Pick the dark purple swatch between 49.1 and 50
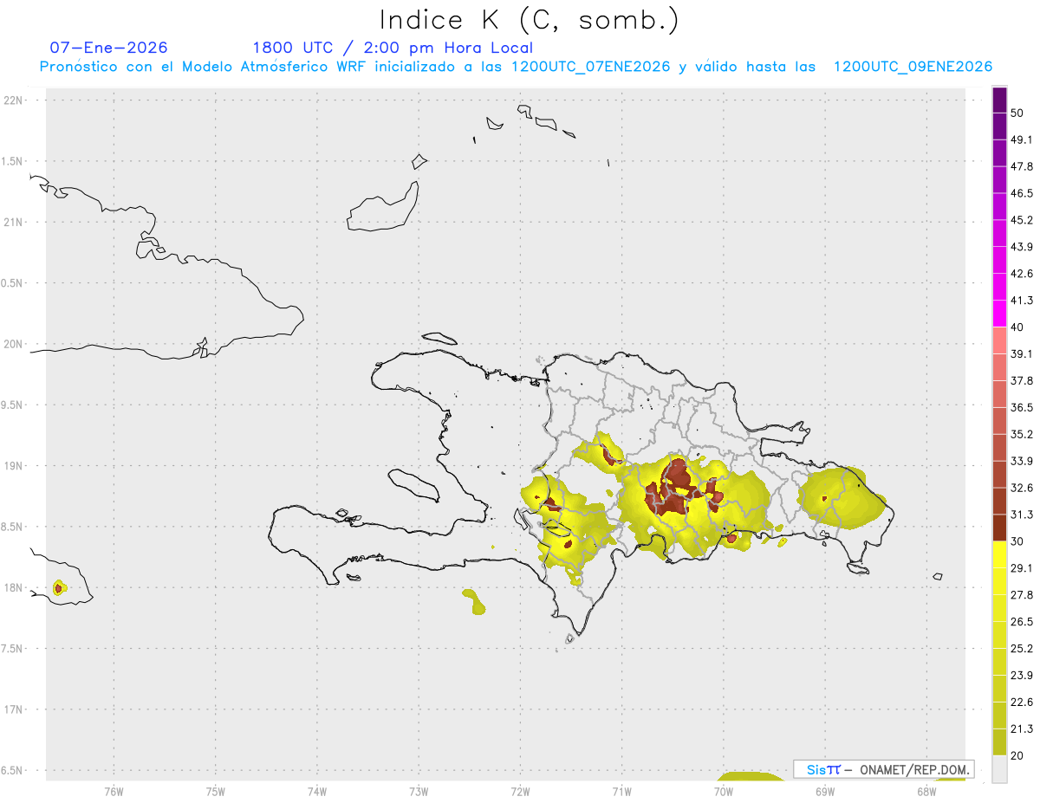 point(999,126)
